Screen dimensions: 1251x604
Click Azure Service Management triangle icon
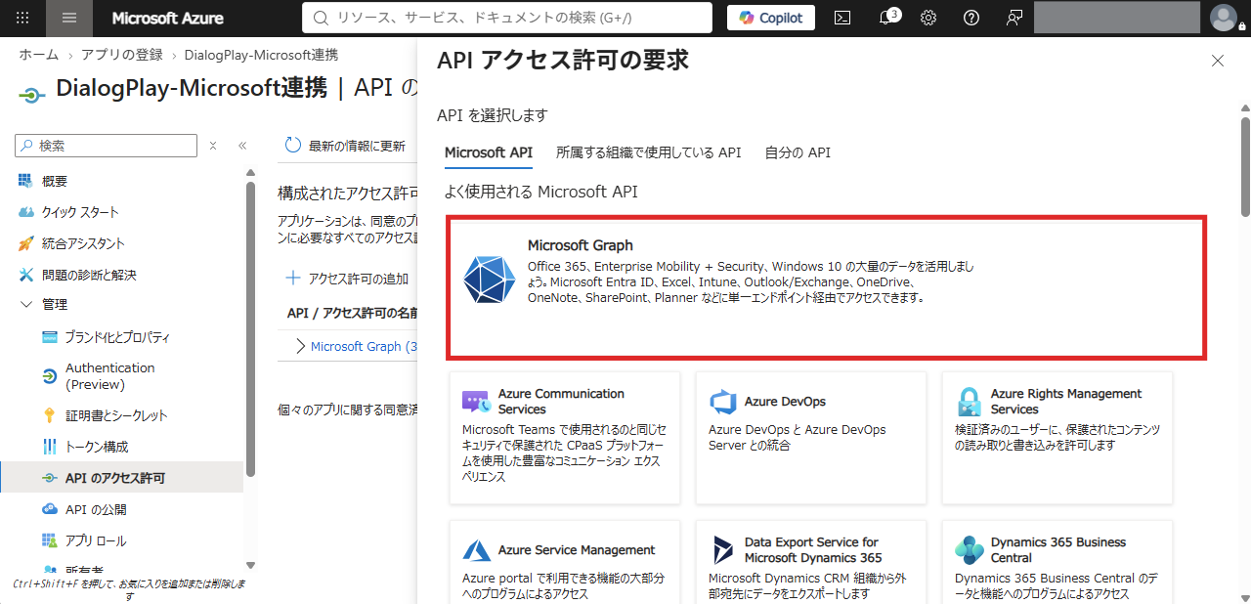click(476, 550)
